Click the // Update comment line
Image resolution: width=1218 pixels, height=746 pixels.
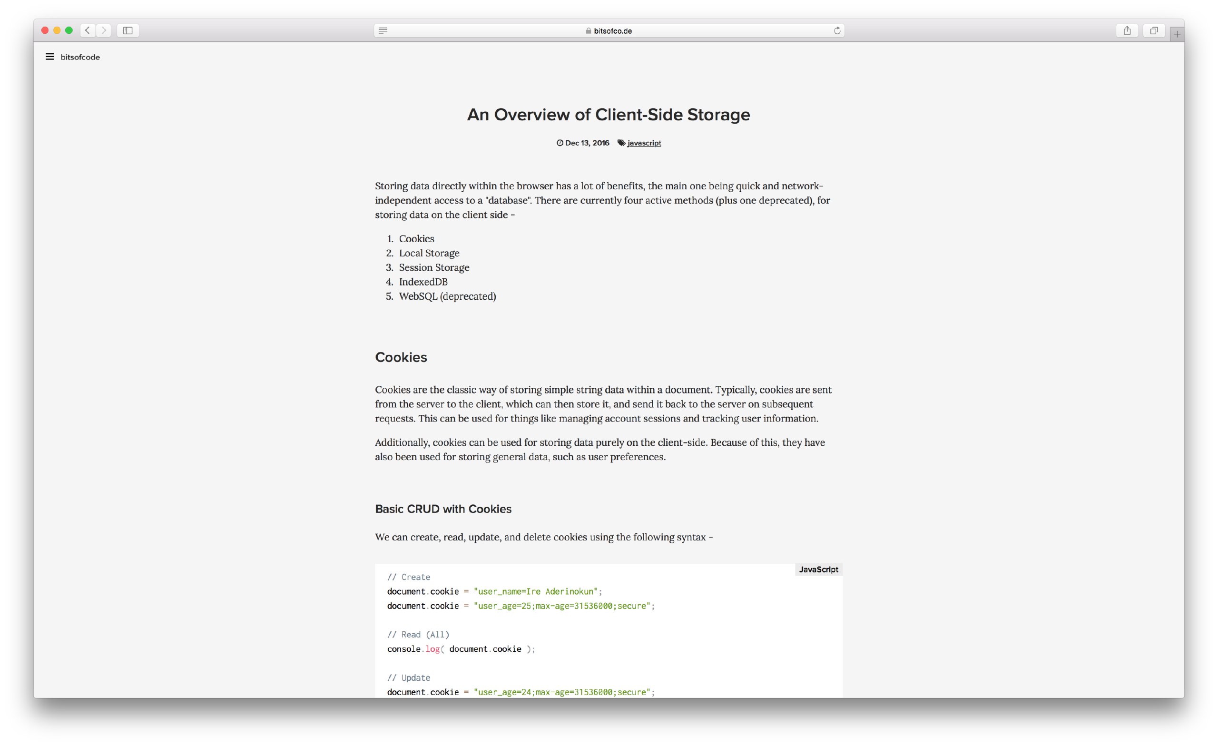pyautogui.click(x=408, y=678)
